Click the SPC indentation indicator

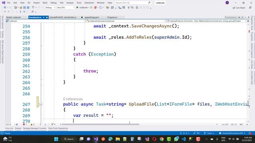(x=241, y=124)
